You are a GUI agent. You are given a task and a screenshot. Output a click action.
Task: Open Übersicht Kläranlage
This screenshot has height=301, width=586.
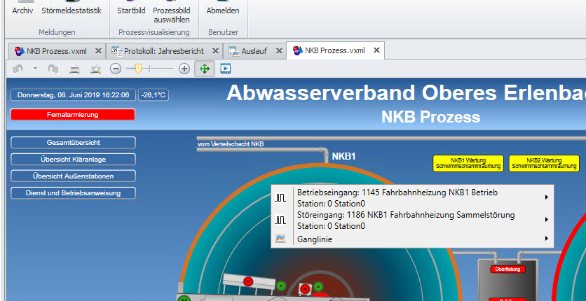tap(73, 160)
